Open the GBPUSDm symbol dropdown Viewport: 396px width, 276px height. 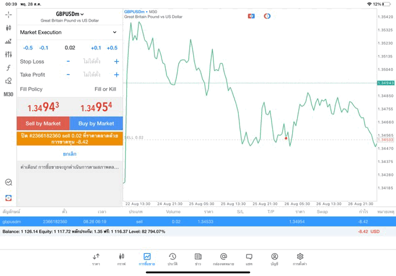tap(69, 14)
